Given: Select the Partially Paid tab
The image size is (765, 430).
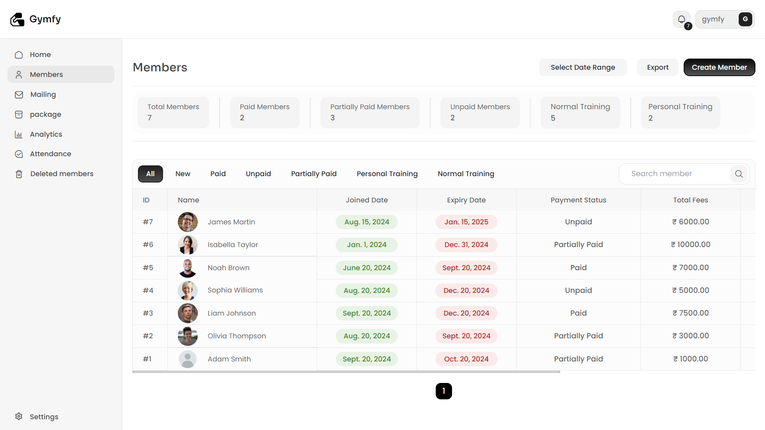Looking at the screenshot, I should [313, 174].
